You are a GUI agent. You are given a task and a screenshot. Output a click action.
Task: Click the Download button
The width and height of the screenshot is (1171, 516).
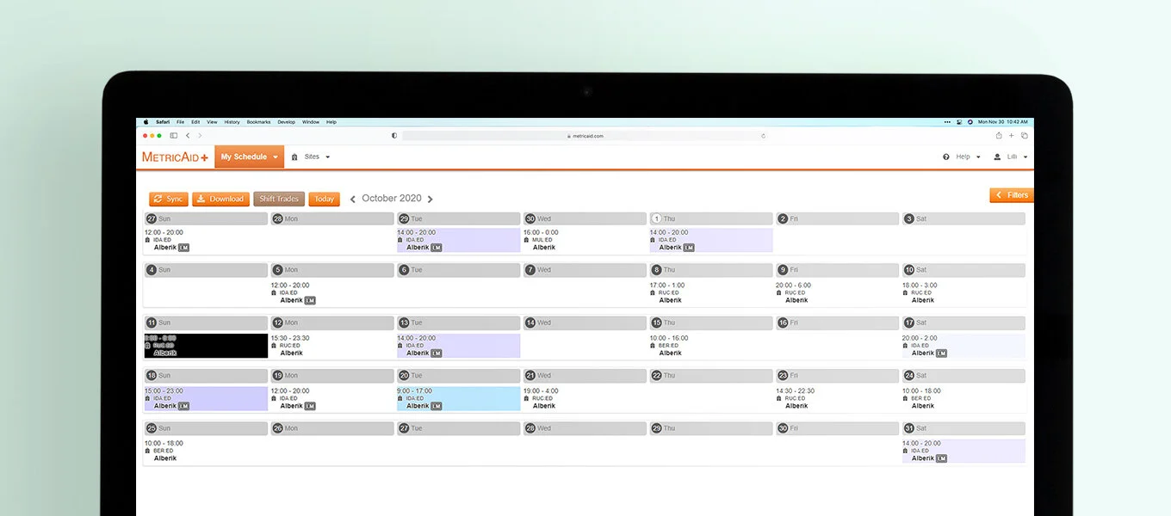(x=220, y=199)
